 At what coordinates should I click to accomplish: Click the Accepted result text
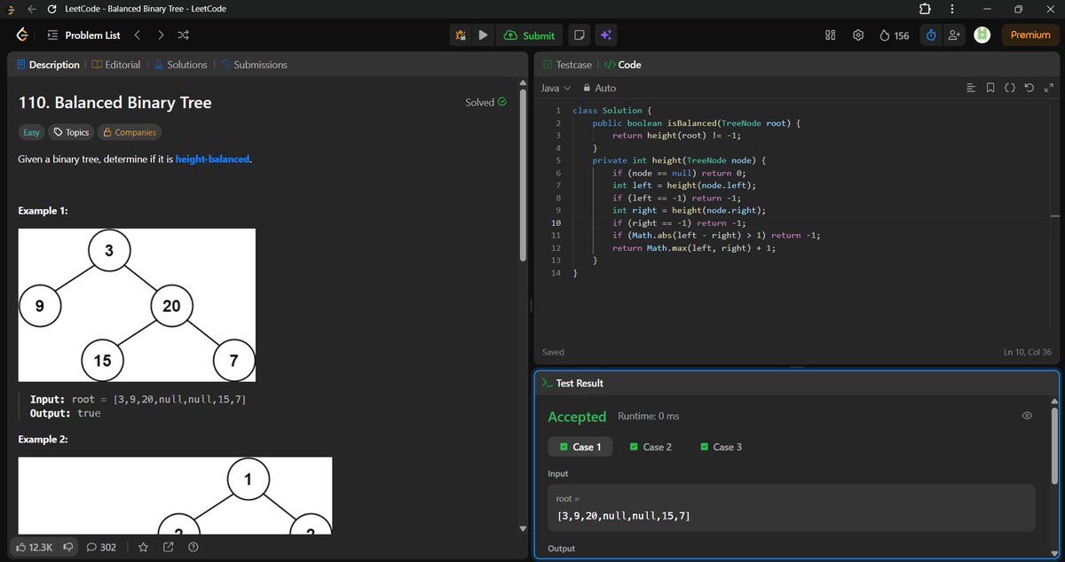click(x=577, y=417)
